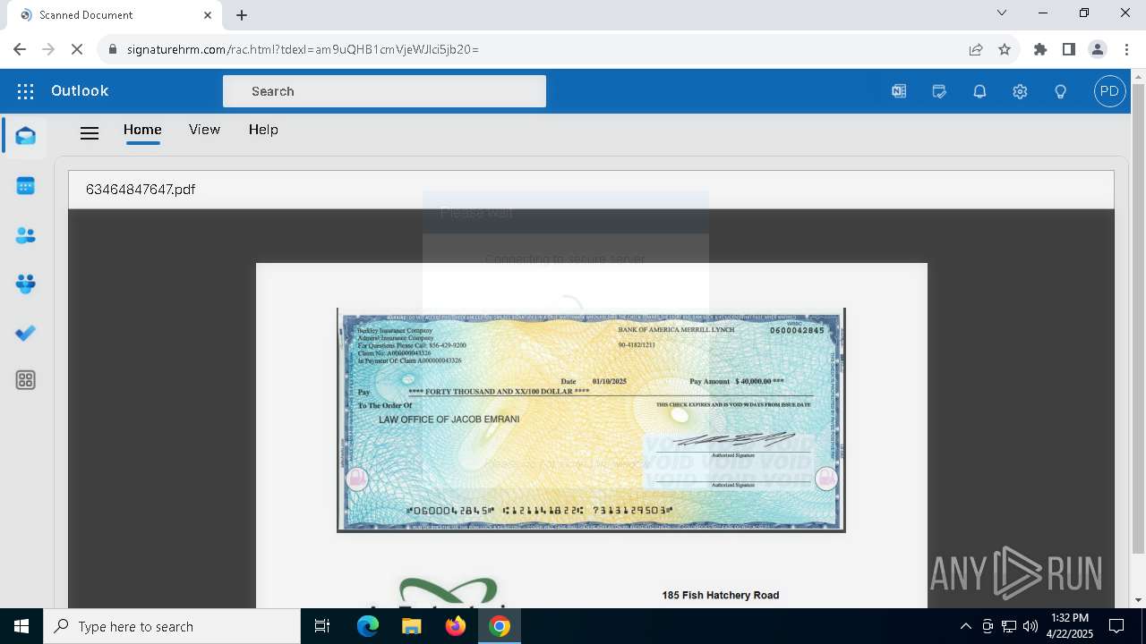Open the My Day calendar-check icon
1146x644 pixels.
click(939, 91)
